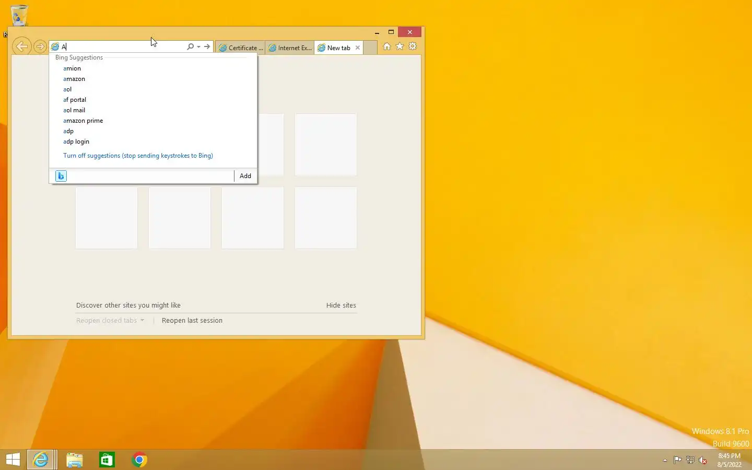
Task: Click Discover other sites you might like
Action: [128, 305]
